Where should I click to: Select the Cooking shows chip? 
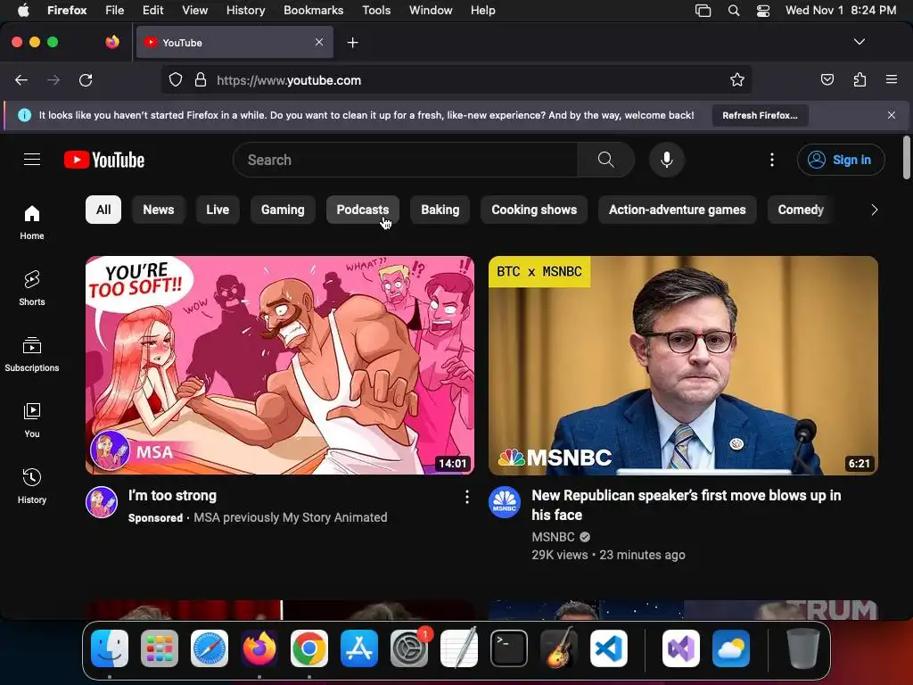tap(534, 210)
